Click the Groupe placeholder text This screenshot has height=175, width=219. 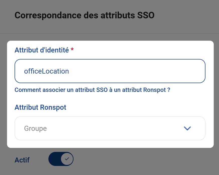(35, 128)
